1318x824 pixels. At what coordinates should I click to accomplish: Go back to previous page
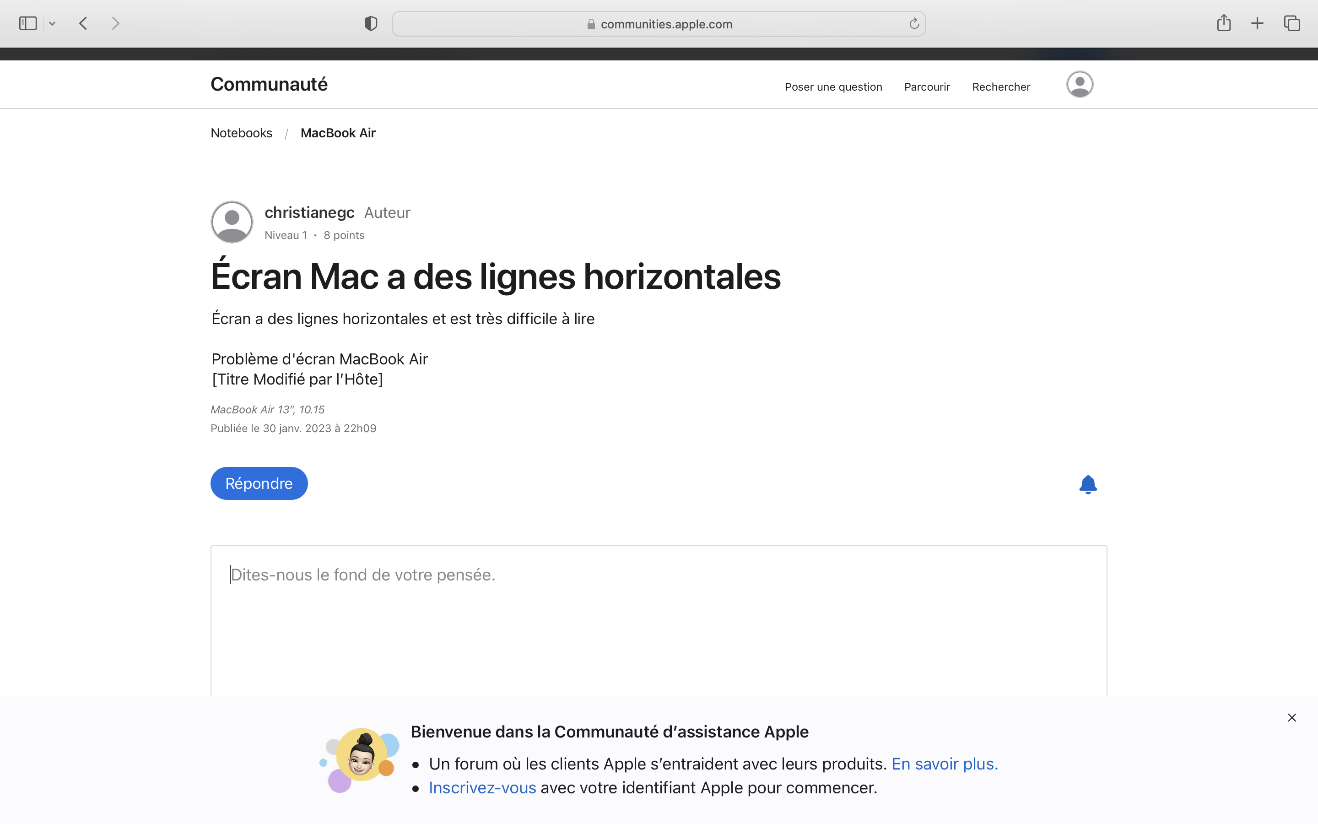83,23
